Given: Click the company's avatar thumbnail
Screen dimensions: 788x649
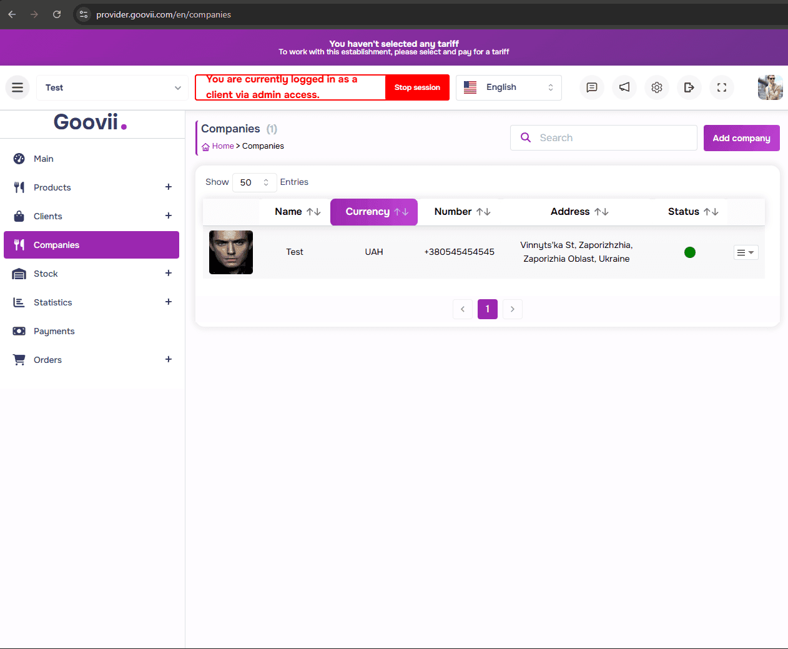Looking at the screenshot, I should coord(230,252).
